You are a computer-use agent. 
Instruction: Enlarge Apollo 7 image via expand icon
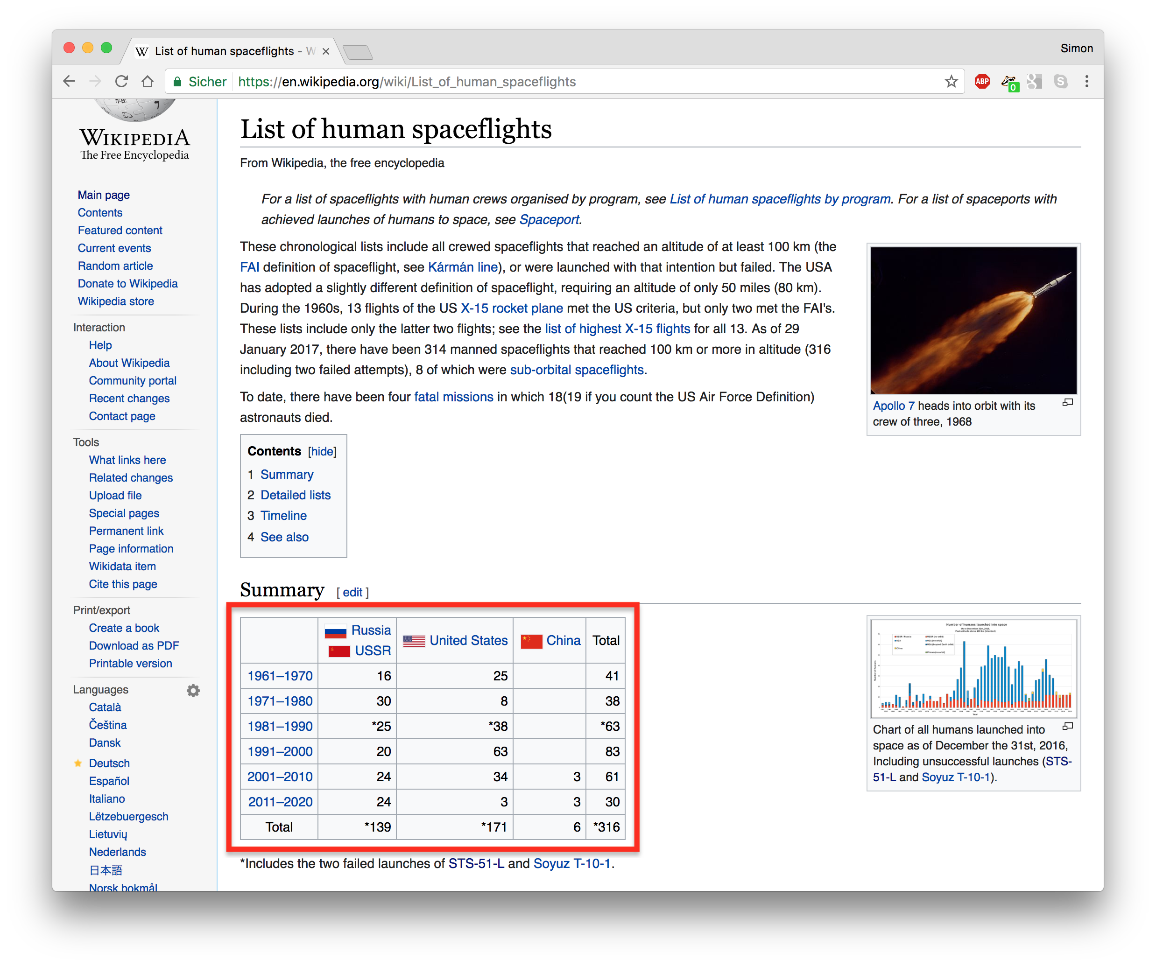pos(1067,403)
